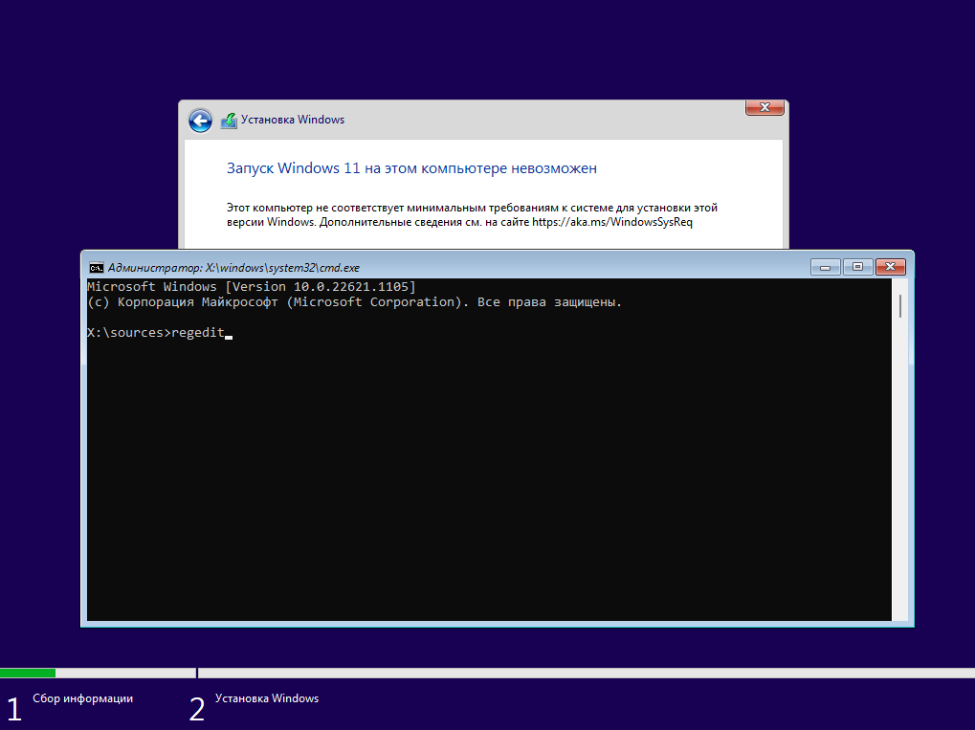The height and width of the screenshot is (730, 975).
Task: Click the aka.ms/WindowsSysReq URL text
Action: tap(611, 222)
